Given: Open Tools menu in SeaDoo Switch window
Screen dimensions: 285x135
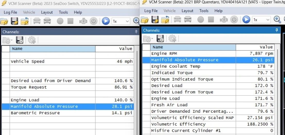Looking at the screenshot, I should [x=63, y=12].
